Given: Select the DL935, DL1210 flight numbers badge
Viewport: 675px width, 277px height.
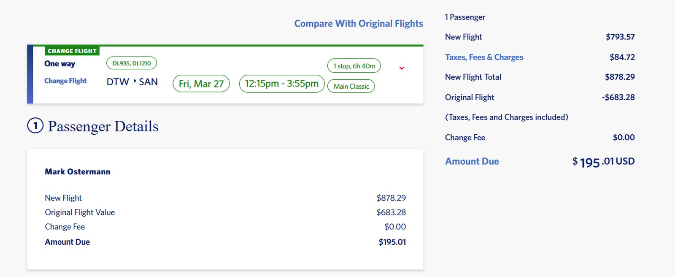Looking at the screenshot, I should (x=132, y=62).
